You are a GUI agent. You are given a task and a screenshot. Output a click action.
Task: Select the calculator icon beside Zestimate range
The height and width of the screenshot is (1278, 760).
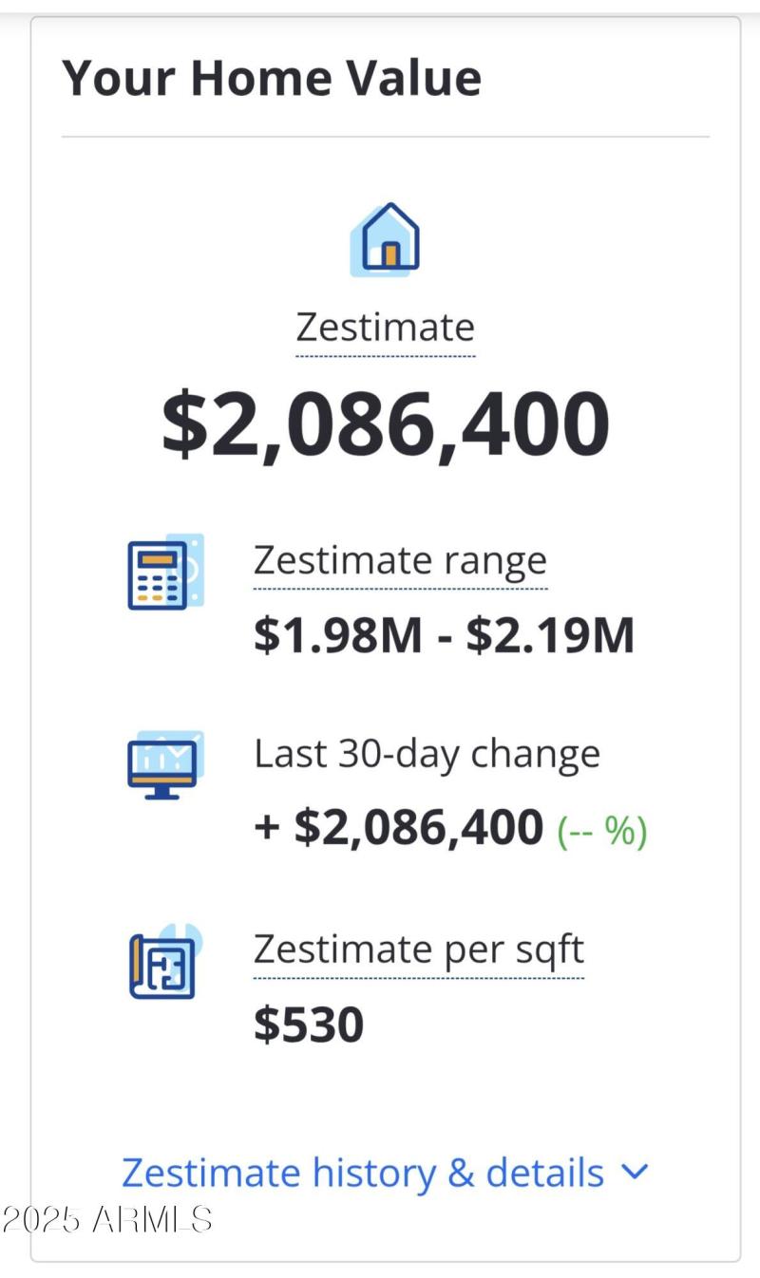coord(160,573)
